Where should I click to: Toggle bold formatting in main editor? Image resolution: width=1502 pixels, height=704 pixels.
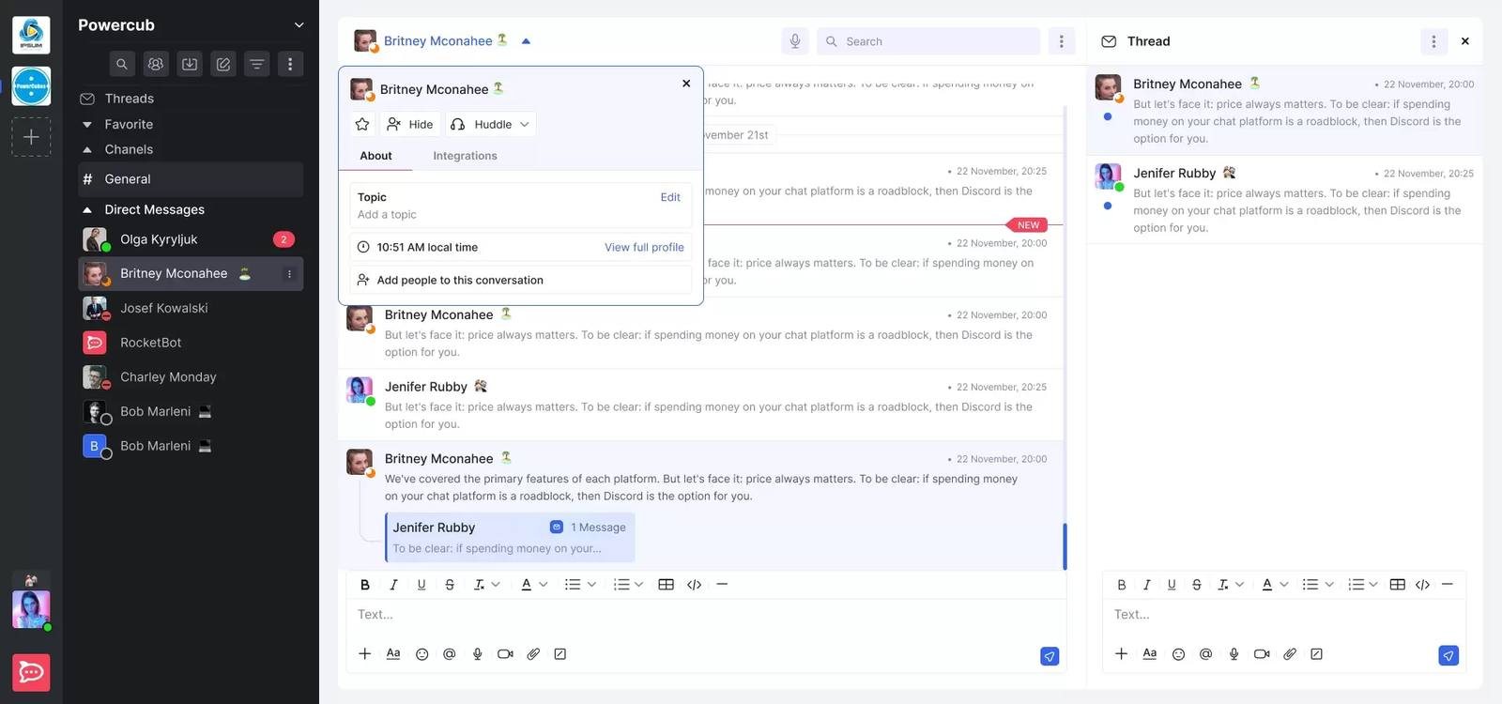(x=365, y=585)
